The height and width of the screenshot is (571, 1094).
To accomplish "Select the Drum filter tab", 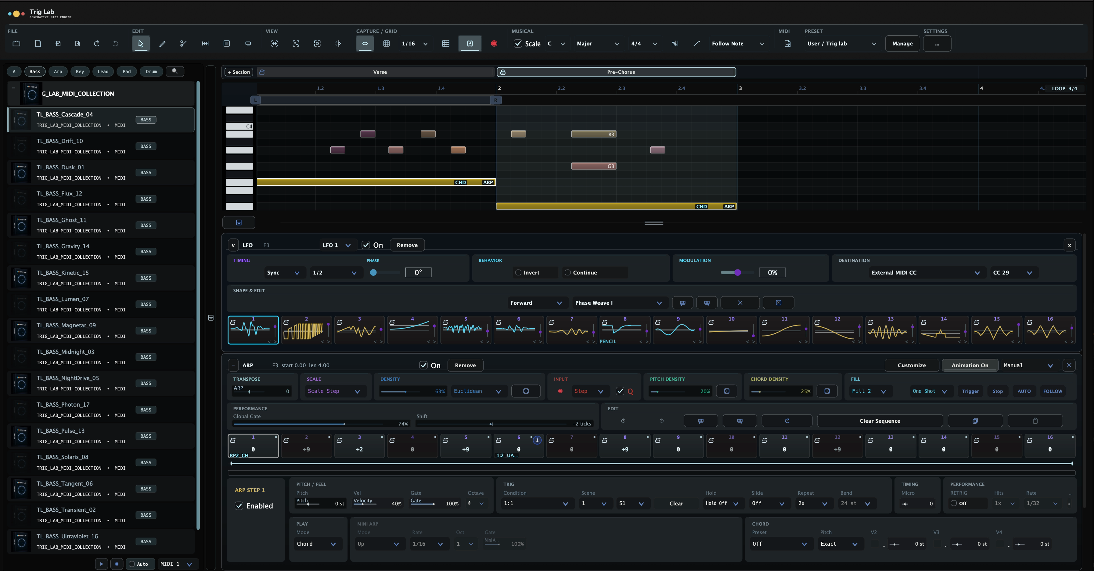I will point(151,71).
